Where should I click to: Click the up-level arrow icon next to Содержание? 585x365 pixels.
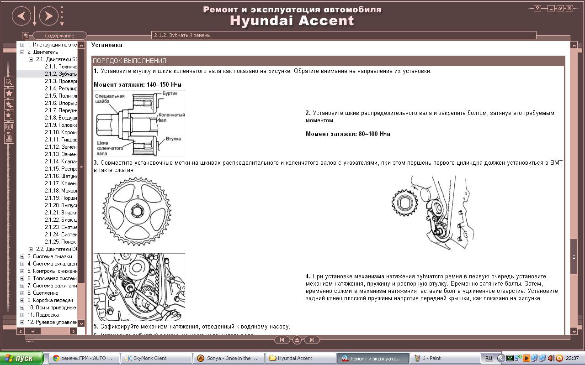[26, 36]
